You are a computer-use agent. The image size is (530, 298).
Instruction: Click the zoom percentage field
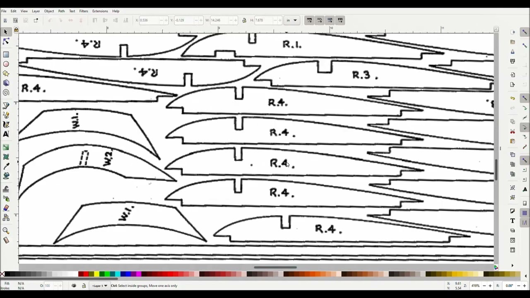click(475, 286)
